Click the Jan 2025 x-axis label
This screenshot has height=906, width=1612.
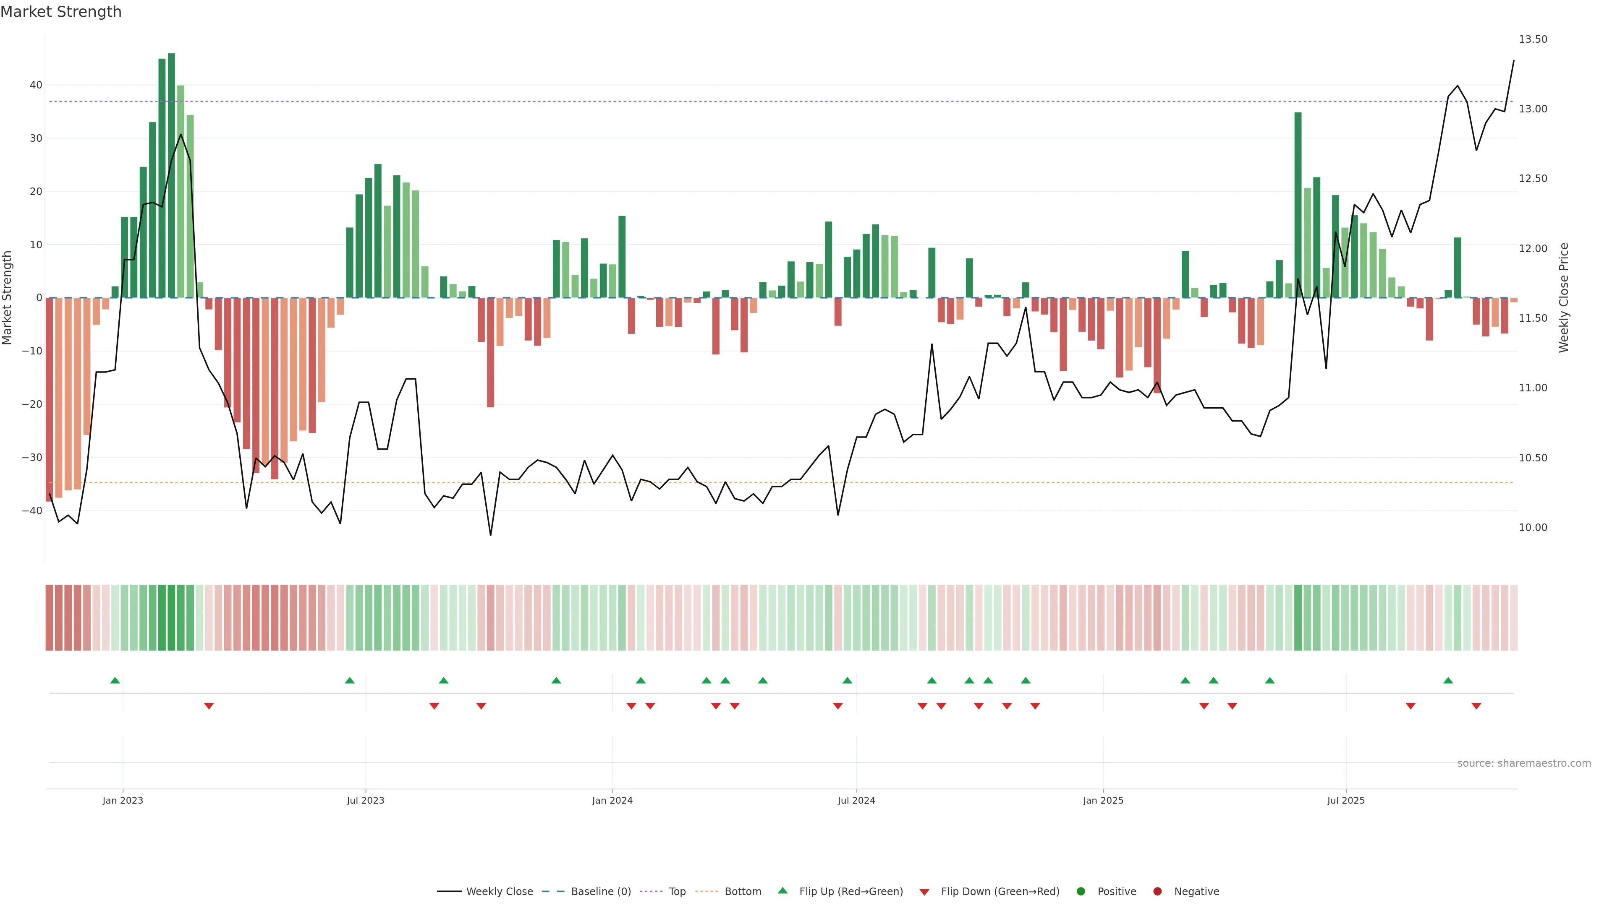click(1103, 800)
